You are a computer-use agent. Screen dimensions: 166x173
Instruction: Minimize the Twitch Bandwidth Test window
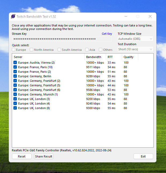tap(126, 16)
